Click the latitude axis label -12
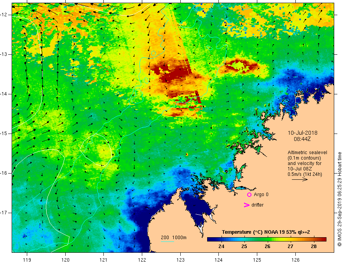The image size is (342, 264). pos(4,15)
